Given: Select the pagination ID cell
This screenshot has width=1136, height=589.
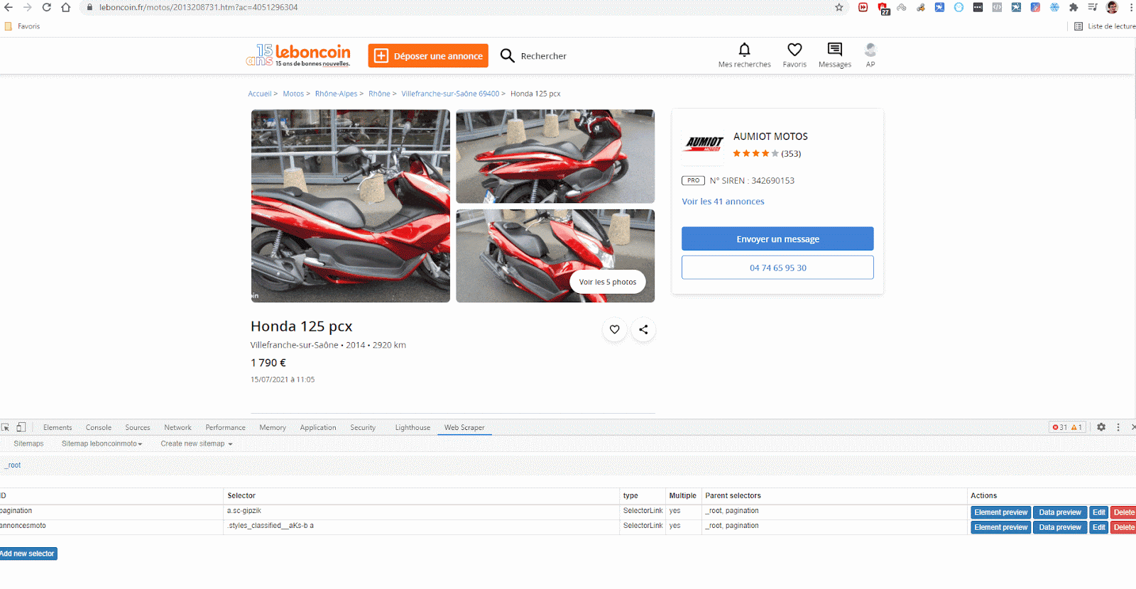Looking at the screenshot, I should [x=111, y=511].
